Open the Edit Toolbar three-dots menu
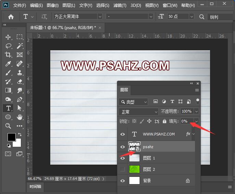235x194 pixels. point(19,126)
